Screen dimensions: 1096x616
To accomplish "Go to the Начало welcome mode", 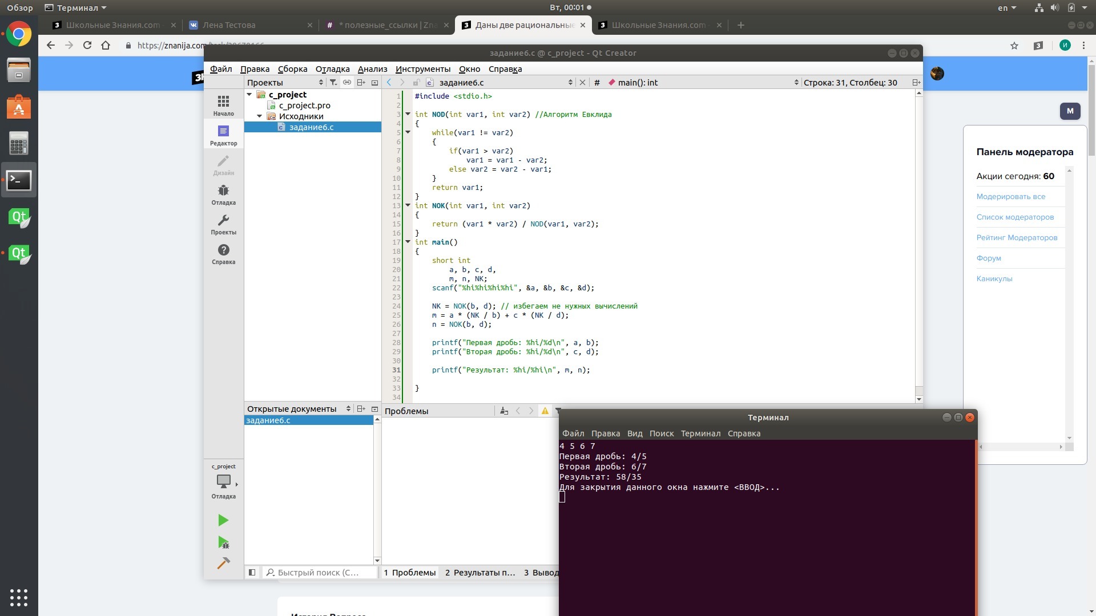I will pyautogui.click(x=223, y=106).
